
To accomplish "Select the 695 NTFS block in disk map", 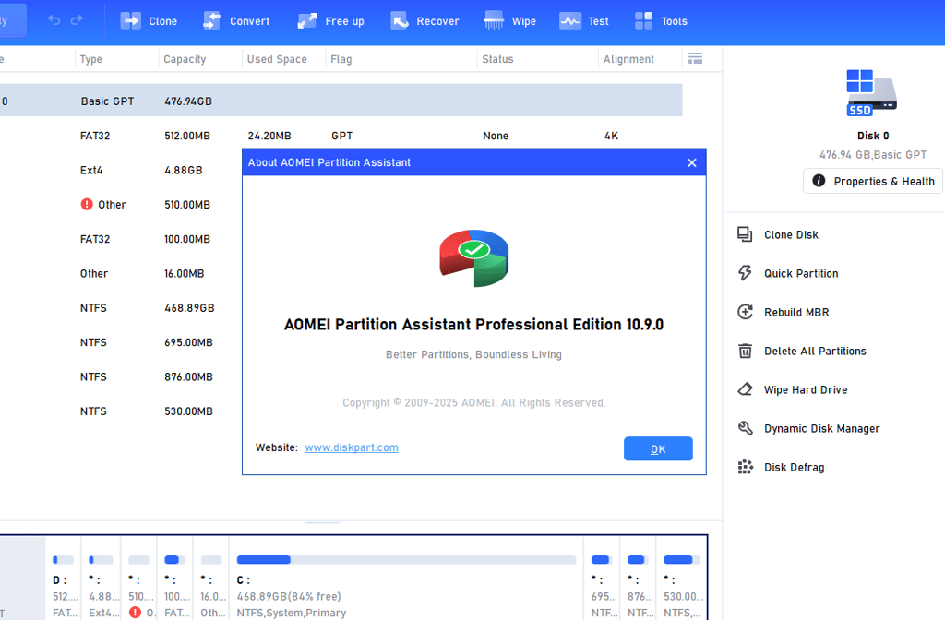I will 602,578.
